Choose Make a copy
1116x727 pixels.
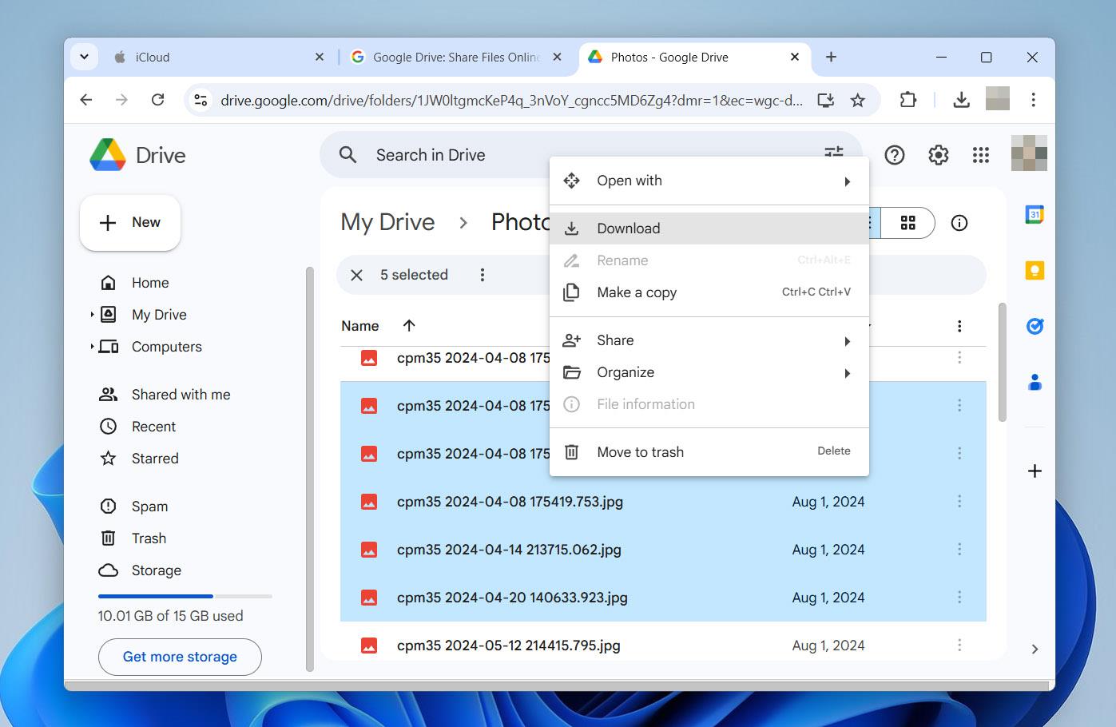tap(709, 292)
